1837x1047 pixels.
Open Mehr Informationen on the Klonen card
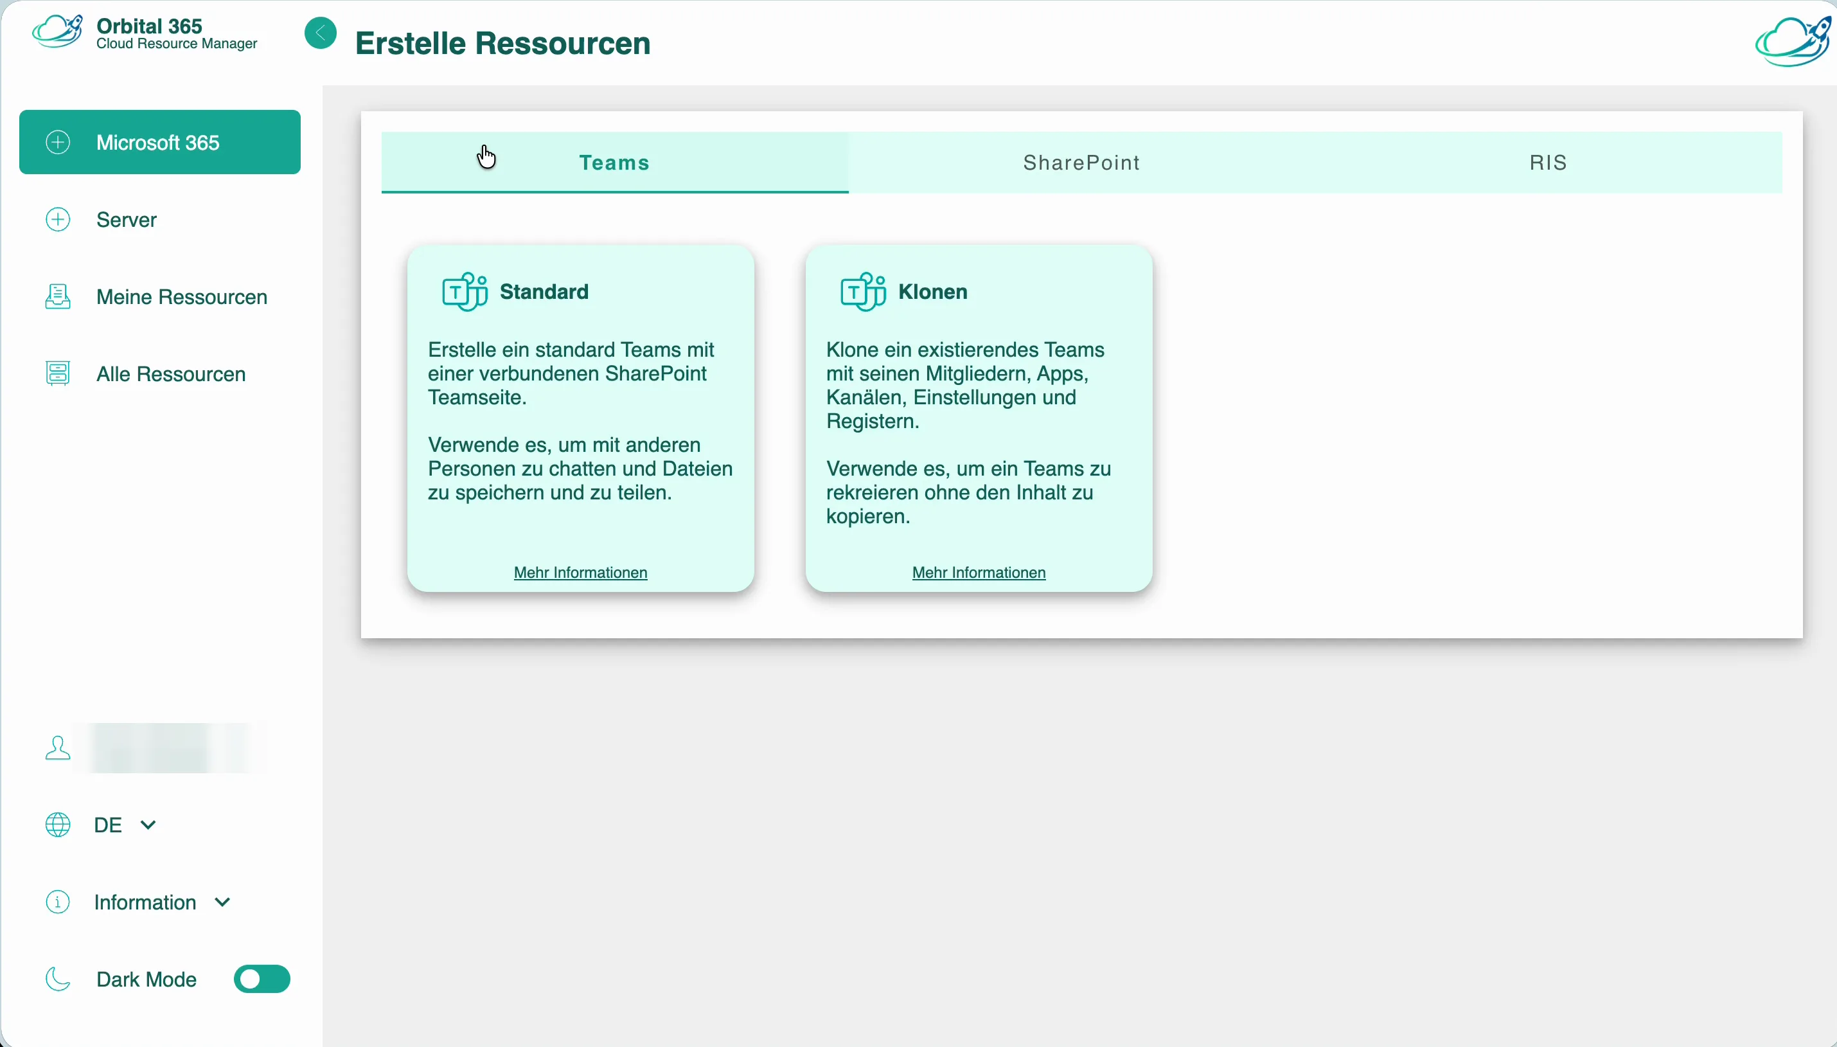tap(979, 573)
